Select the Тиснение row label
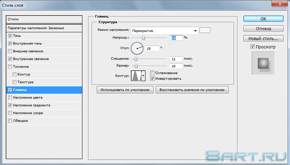This screenshot has width=290, height=165. (x=21, y=67)
